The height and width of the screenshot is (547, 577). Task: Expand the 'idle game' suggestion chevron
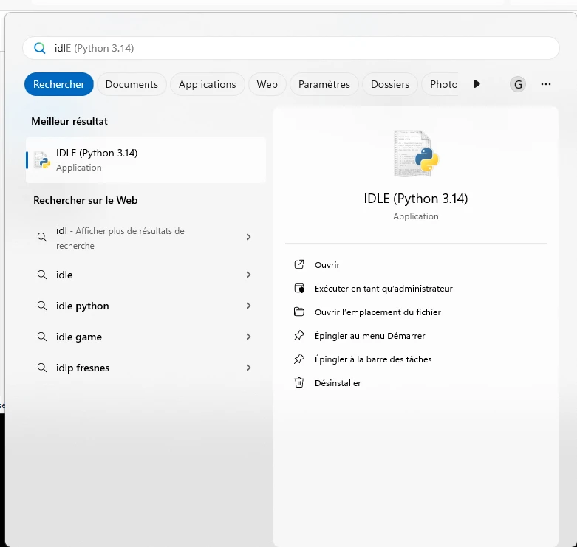click(x=248, y=337)
